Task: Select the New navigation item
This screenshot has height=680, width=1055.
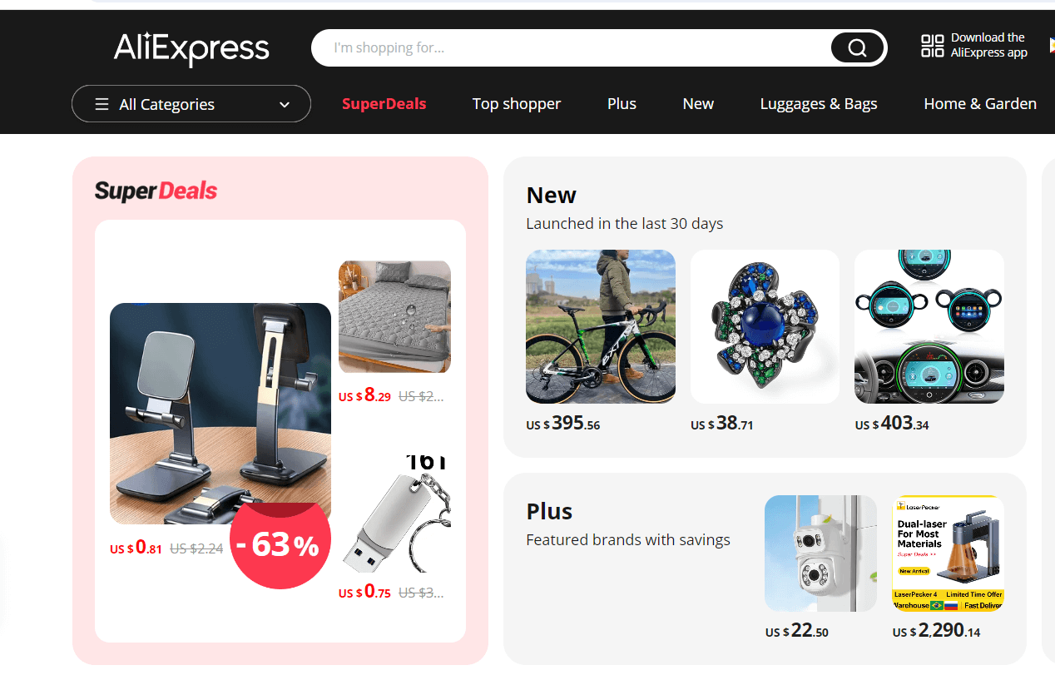Action: tap(698, 104)
